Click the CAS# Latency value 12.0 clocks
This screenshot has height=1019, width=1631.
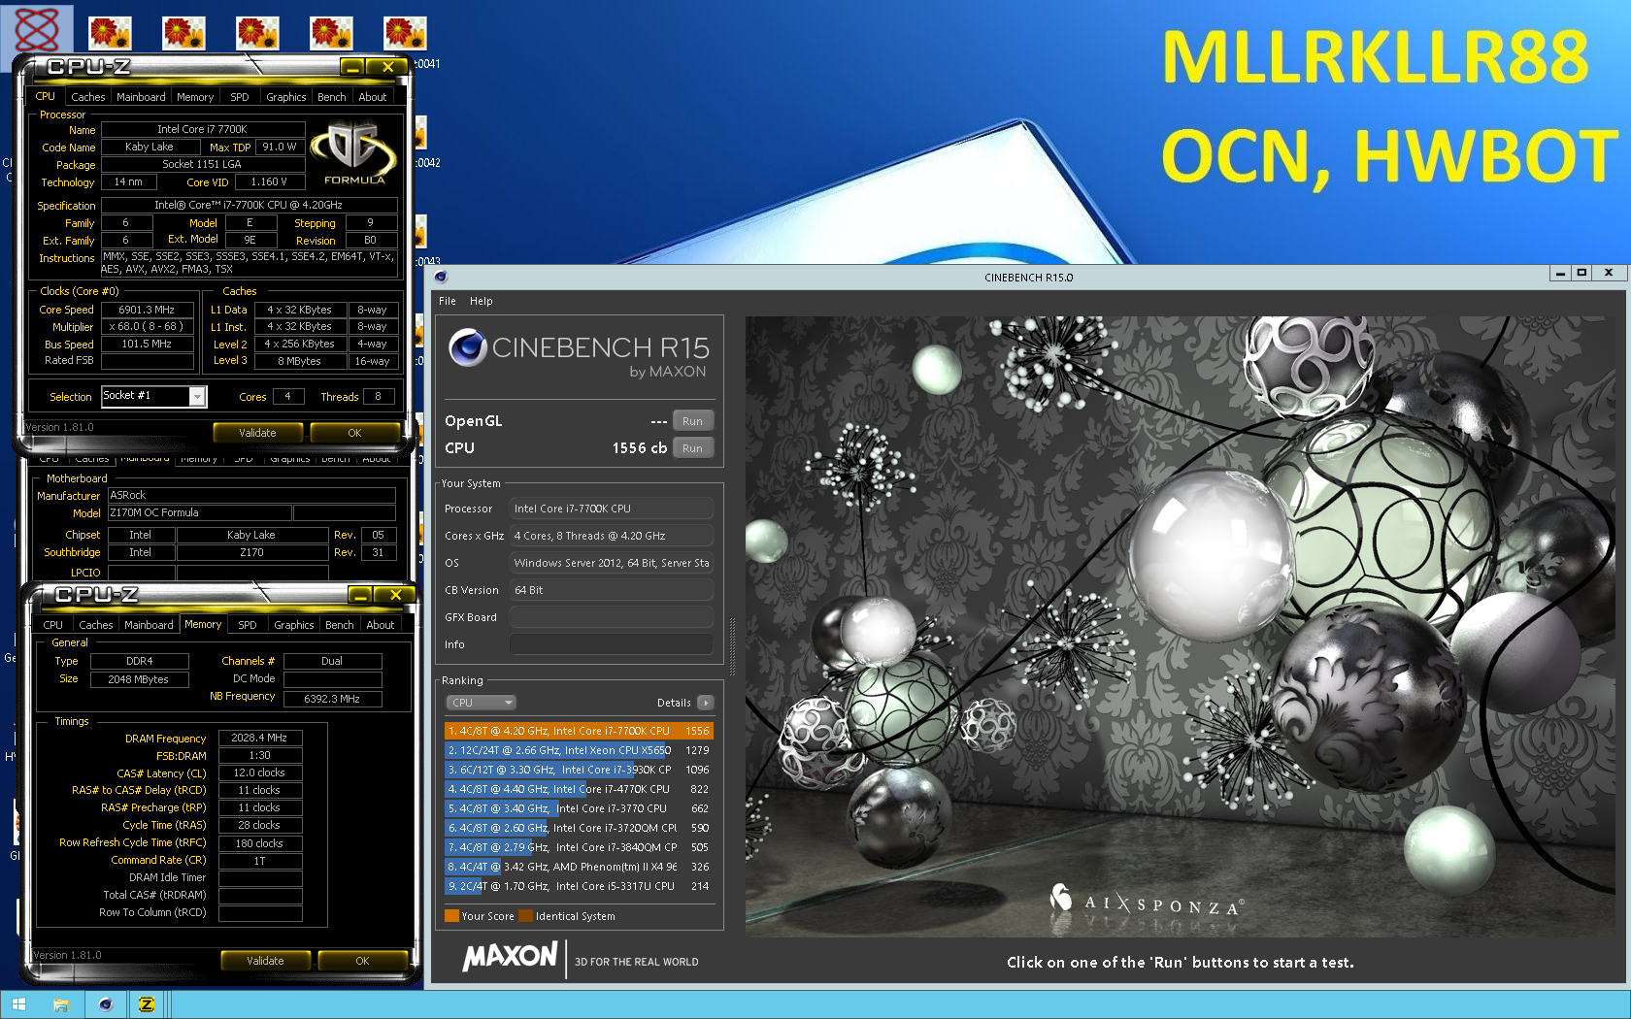pos(260,773)
